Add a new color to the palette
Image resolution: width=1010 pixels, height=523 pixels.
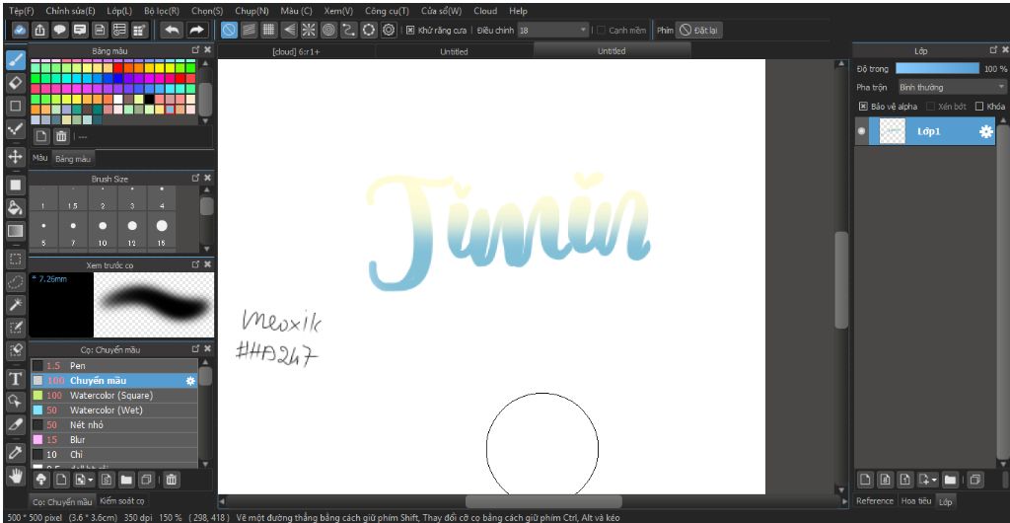[x=40, y=136]
